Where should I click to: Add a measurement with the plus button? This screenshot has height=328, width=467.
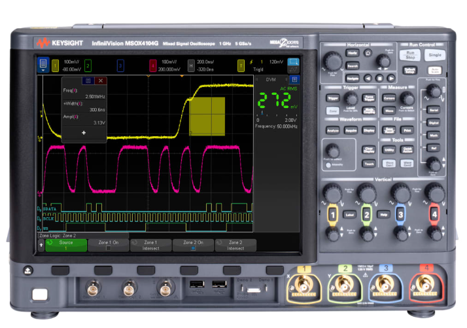[84, 133]
